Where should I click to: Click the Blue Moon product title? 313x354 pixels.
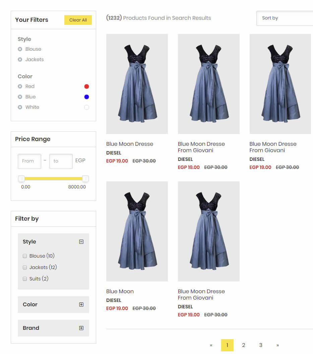120,291
